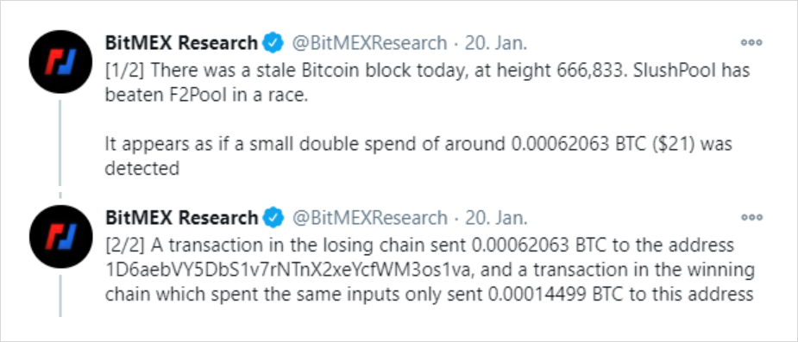Click the Bitcoin address 1D6aebVY5DbS1v7rNTnX2xeYcfWM3os1va
Viewport: 798px width, 342px height.
coord(290,270)
